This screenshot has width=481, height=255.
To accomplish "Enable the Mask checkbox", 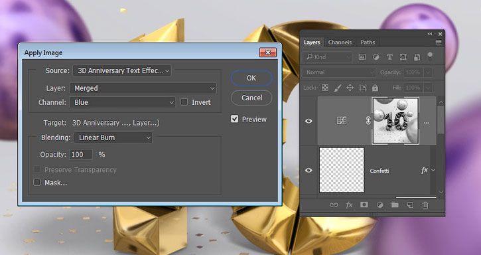I will (x=36, y=183).
